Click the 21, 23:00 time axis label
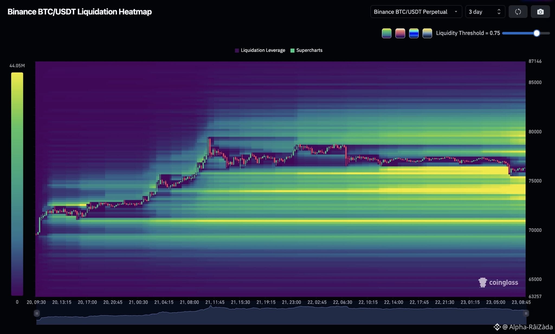The width and height of the screenshot is (555, 334). coord(291,302)
